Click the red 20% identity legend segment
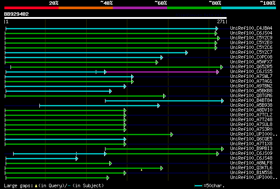This screenshot has width=280, height=189. 31,8
